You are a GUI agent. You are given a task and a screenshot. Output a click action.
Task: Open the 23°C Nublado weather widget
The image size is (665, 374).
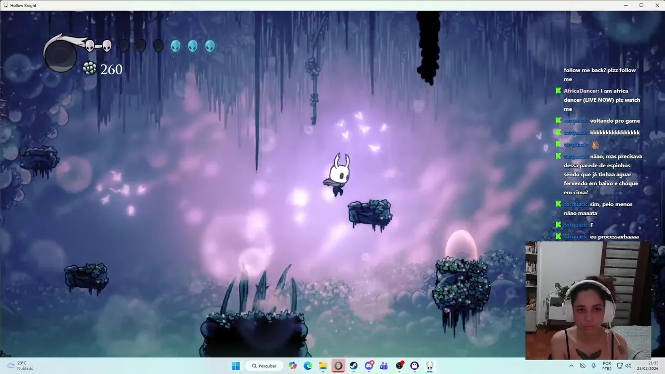(21, 366)
